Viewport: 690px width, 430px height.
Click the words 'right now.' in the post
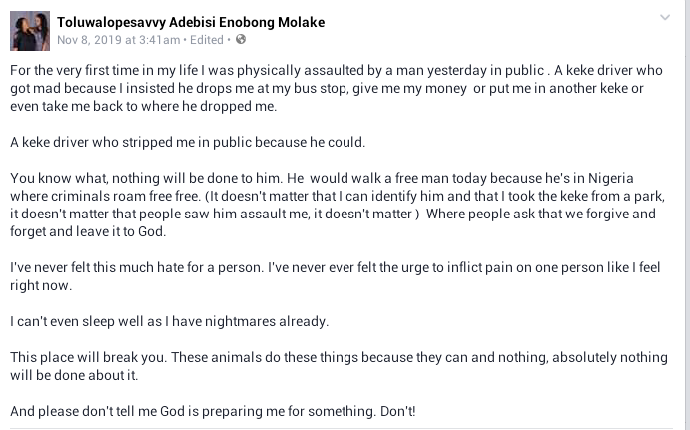coord(41,286)
